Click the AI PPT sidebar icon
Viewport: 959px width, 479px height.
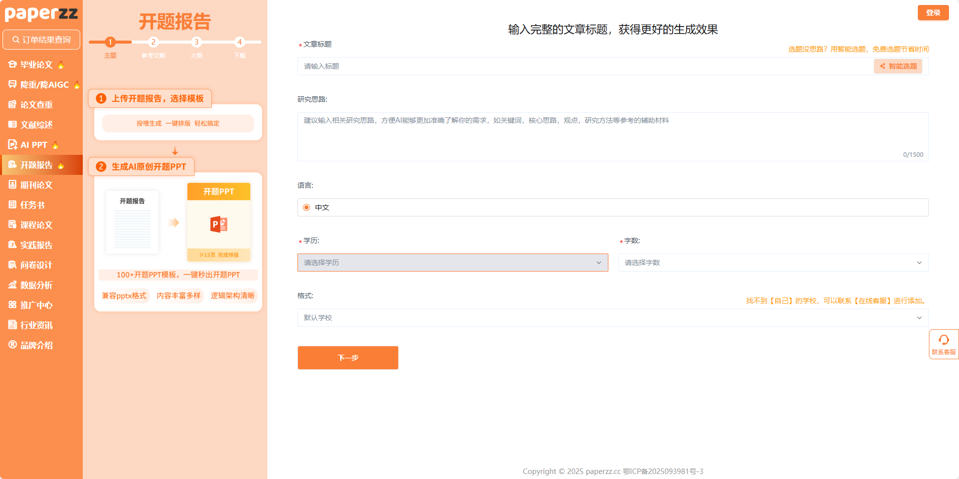(13, 145)
